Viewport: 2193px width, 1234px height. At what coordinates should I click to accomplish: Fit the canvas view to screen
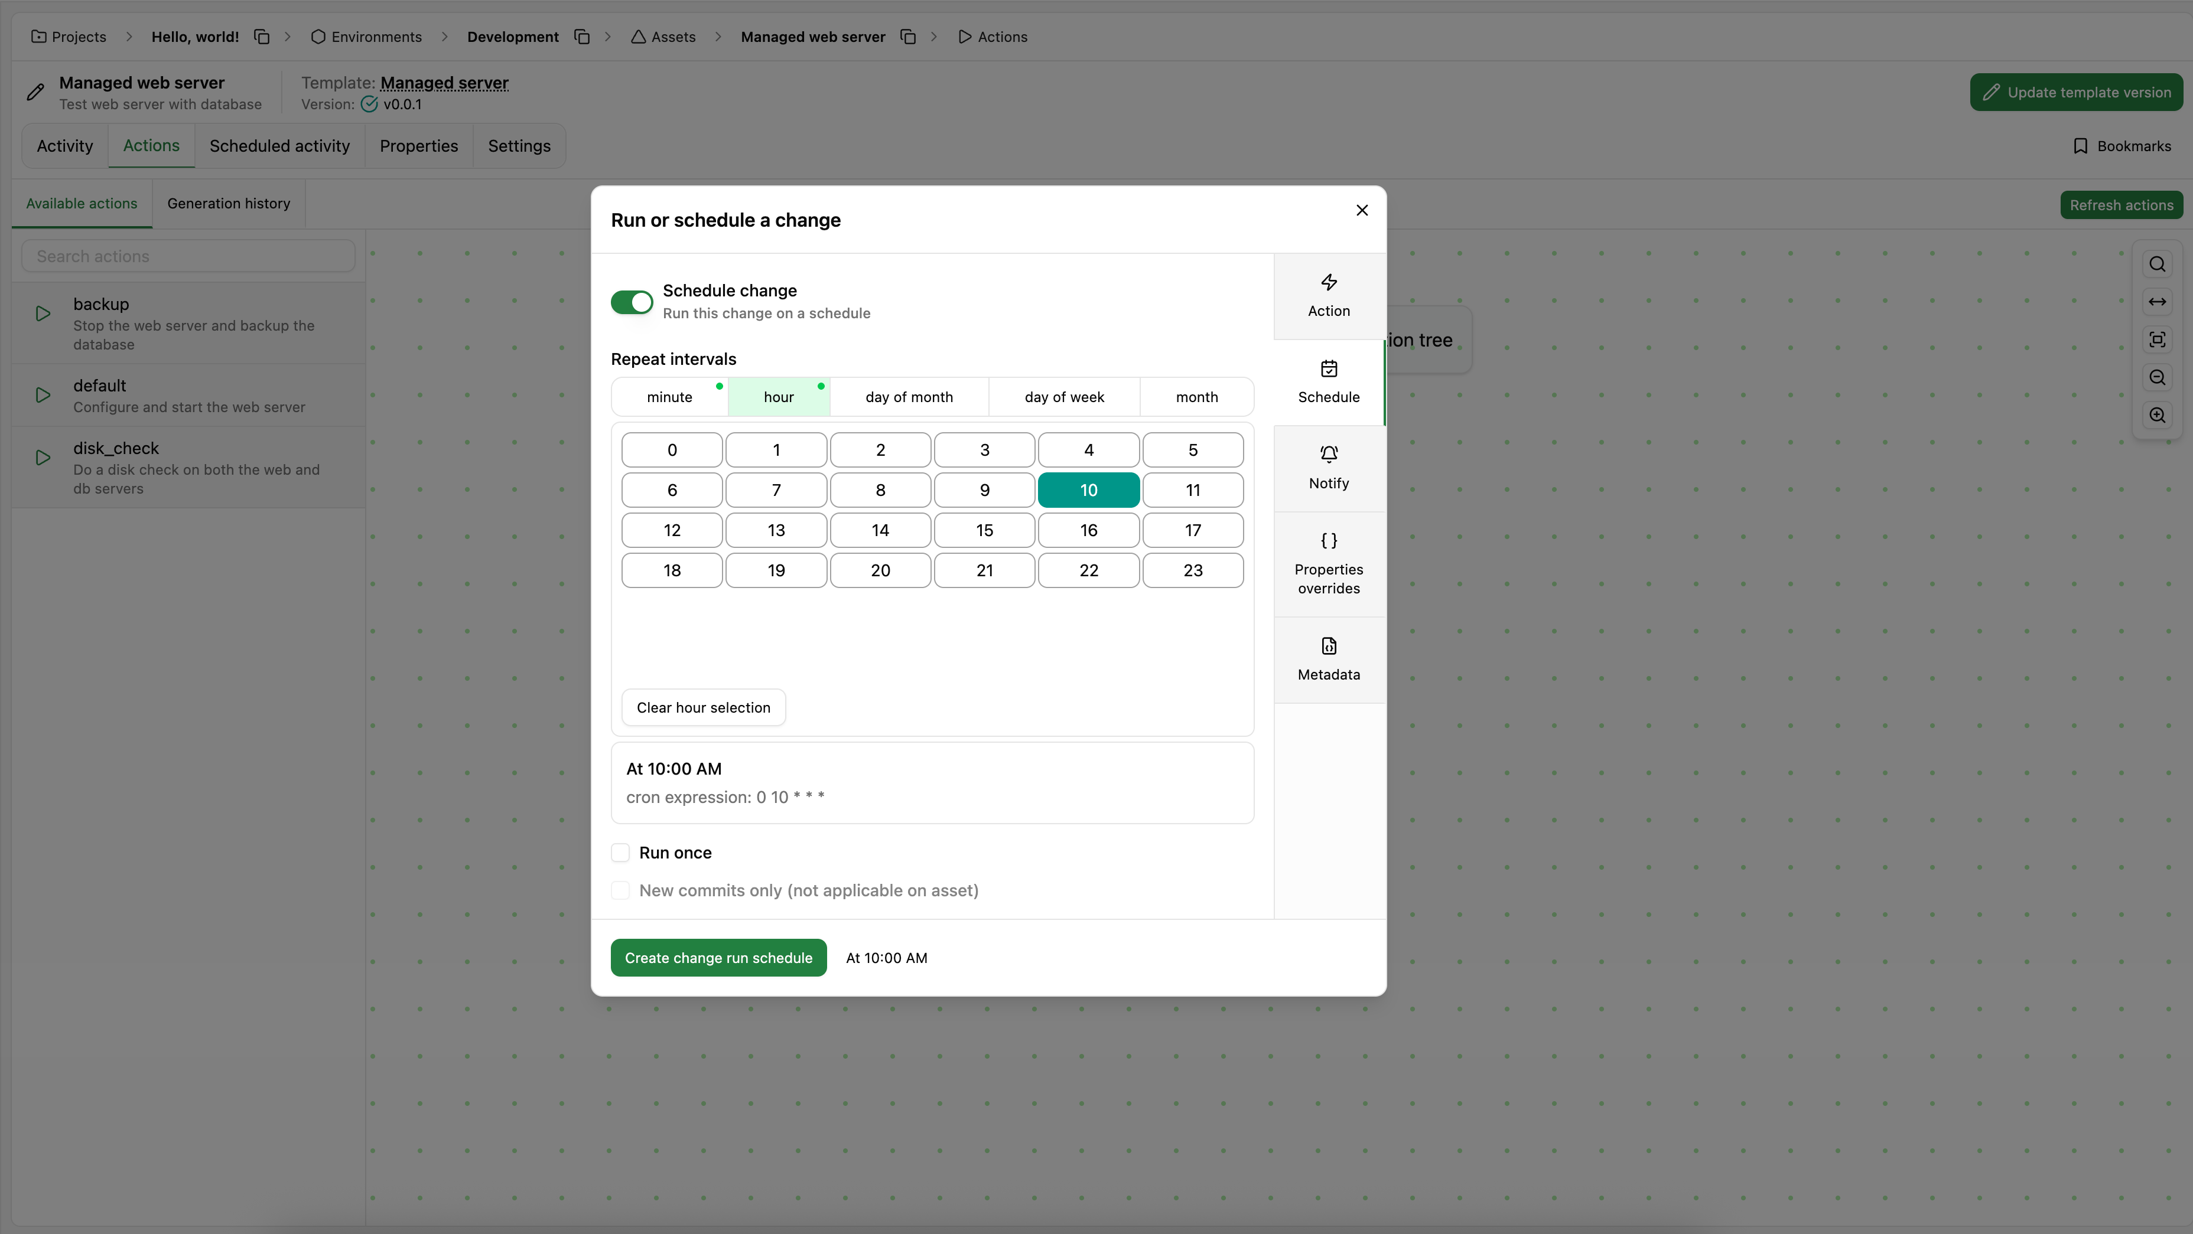2157,339
